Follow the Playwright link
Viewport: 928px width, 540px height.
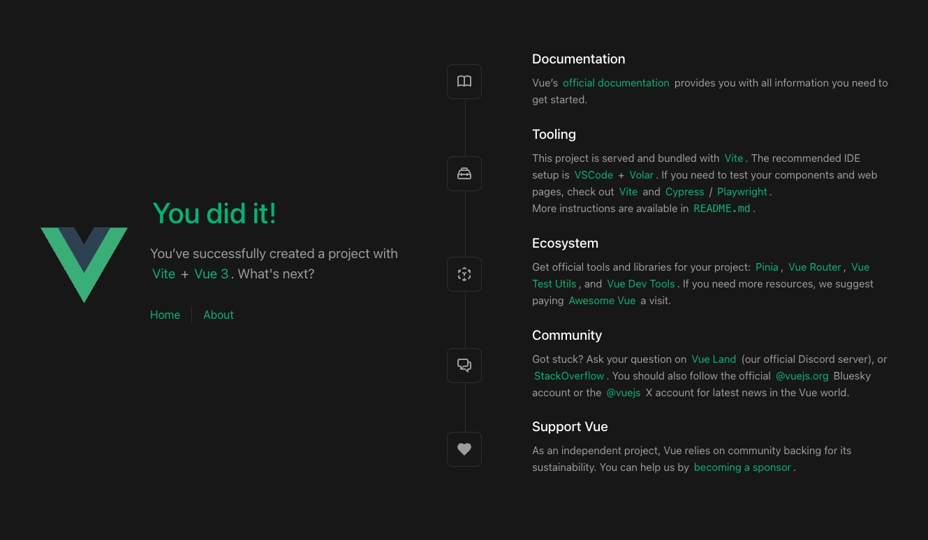[x=742, y=192]
